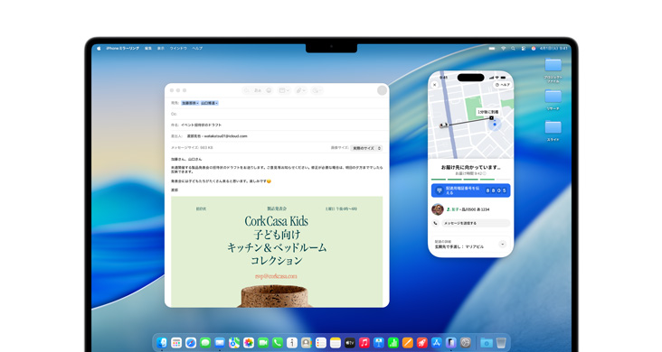The image size is (662, 352).
Task: Open the リサーチ desktop folder
Action: point(553,100)
